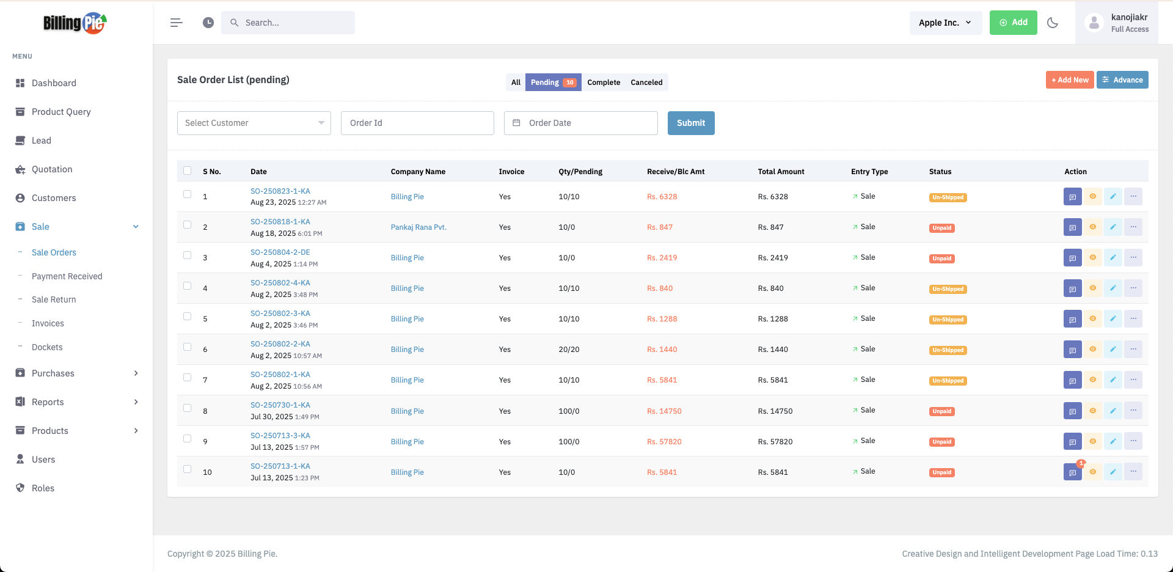The height and width of the screenshot is (572, 1173).
Task: Click the Order Id input field
Action: [x=417, y=123]
